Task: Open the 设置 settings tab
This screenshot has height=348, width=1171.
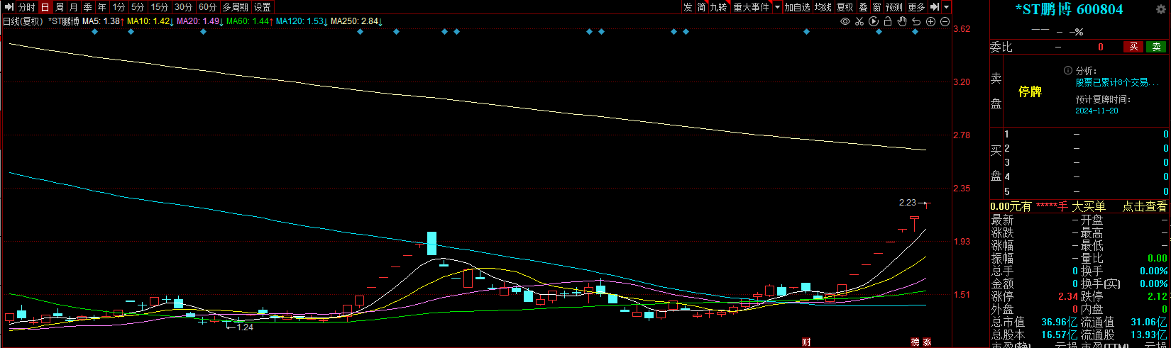Action: point(263,7)
